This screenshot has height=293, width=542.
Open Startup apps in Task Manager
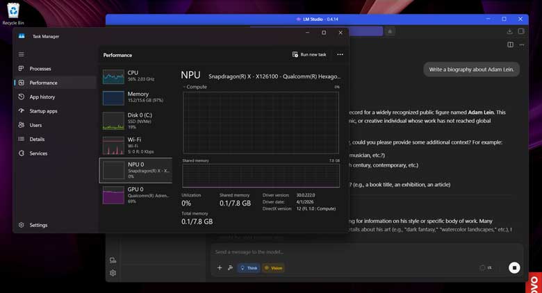pyautogui.click(x=56, y=111)
